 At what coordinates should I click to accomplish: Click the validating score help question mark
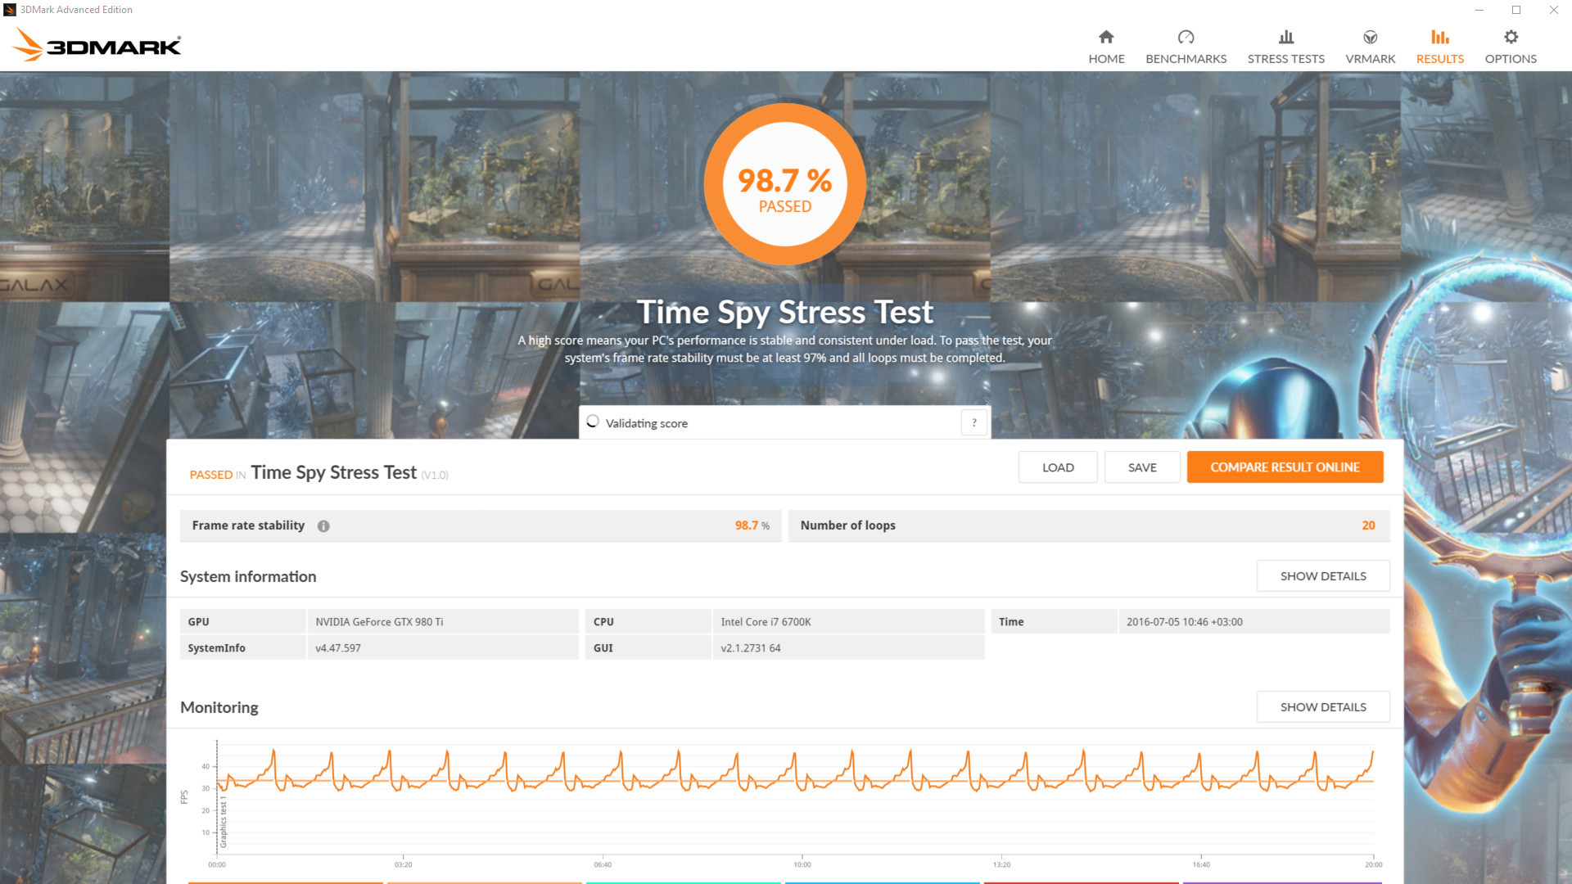point(973,423)
